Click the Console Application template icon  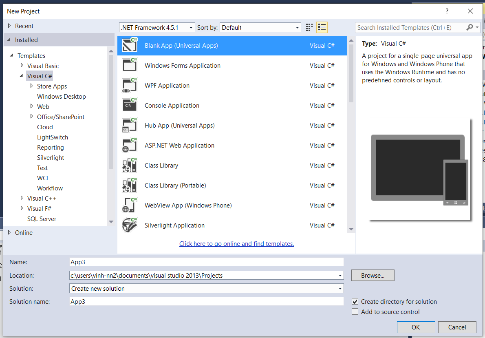click(129, 105)
